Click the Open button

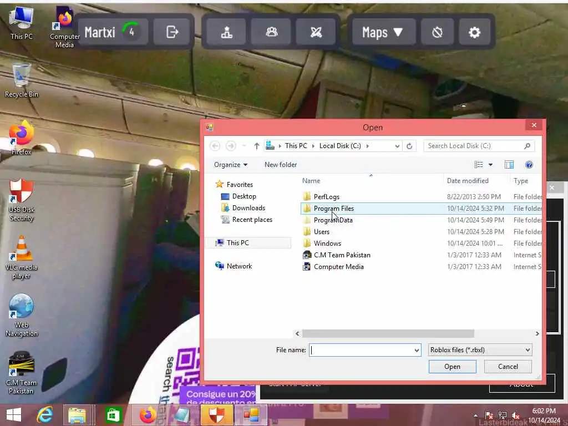coord(453,367)
